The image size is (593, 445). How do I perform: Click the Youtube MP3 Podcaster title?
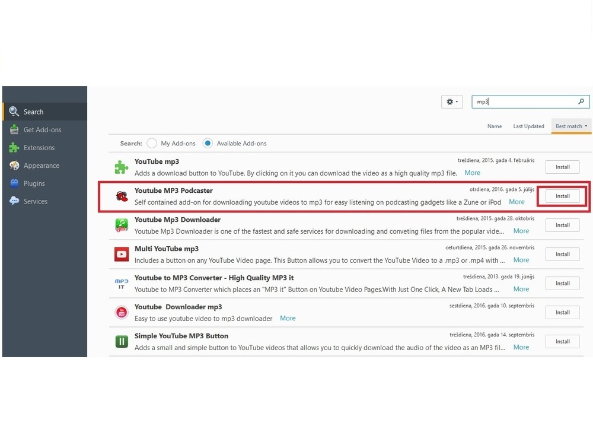click(x=174, y=190)
